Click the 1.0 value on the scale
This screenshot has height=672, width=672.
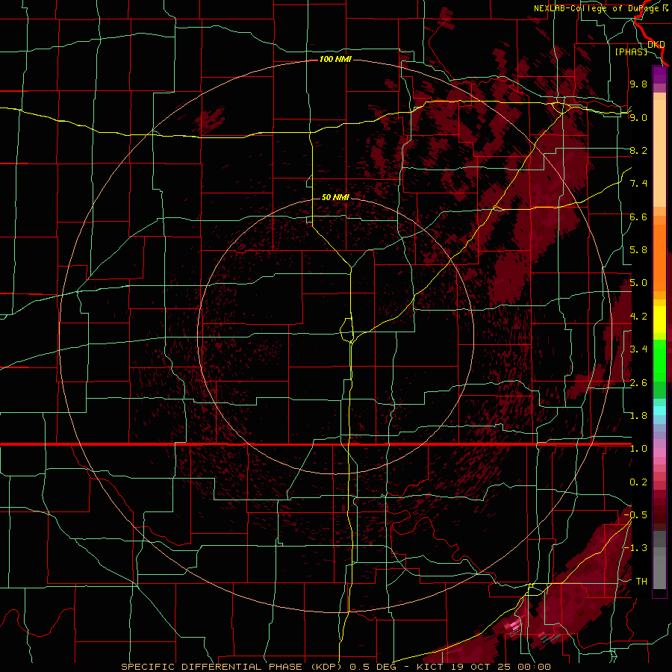[x=638, y=449]
